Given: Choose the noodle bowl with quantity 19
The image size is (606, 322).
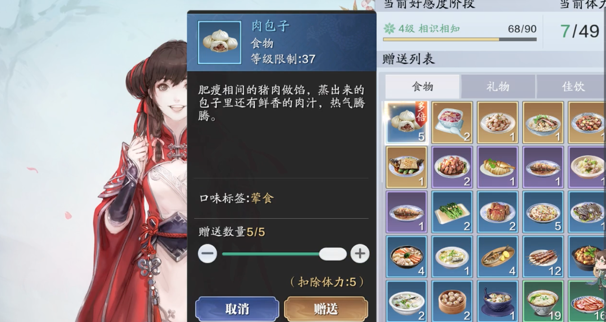Looking at the screenshot, I should [x=543, y=301].
